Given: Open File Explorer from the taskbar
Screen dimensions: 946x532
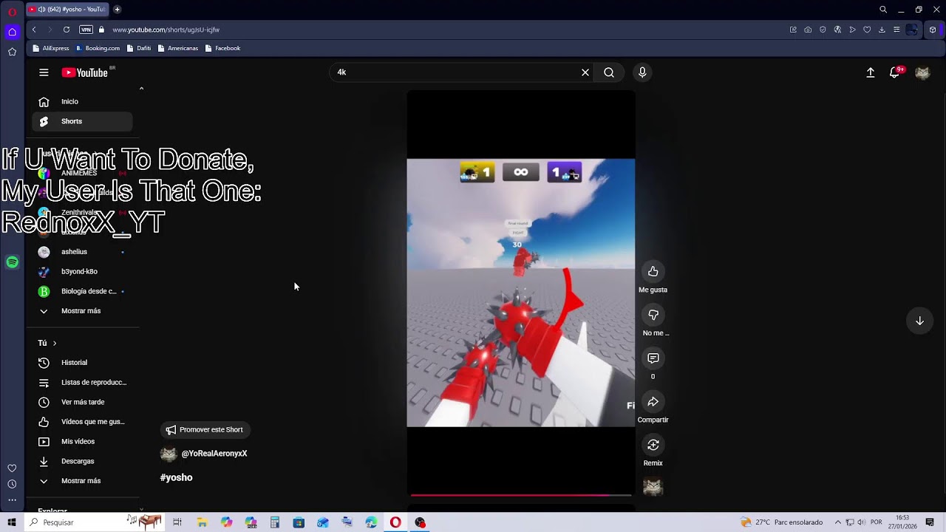Looking at the screenshot, I should [x=202, y=522].
